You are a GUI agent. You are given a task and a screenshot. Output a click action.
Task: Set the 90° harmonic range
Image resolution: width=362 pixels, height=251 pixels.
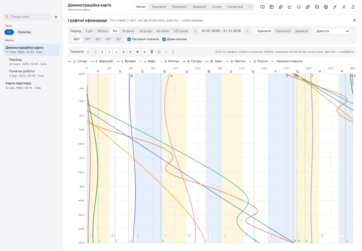point(88,39)
